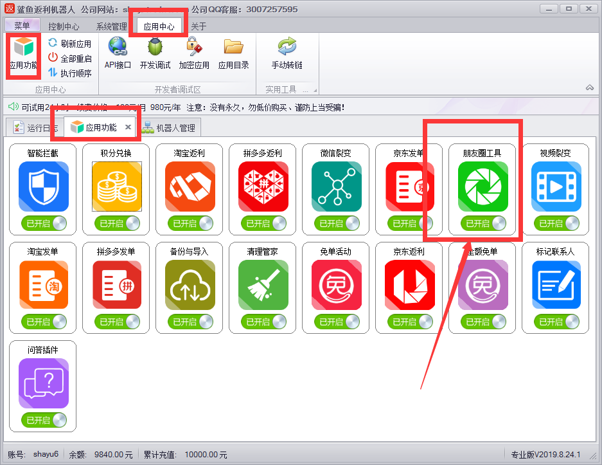Click the 专业版V2019.8.24.1 version label

coord(545,455)
